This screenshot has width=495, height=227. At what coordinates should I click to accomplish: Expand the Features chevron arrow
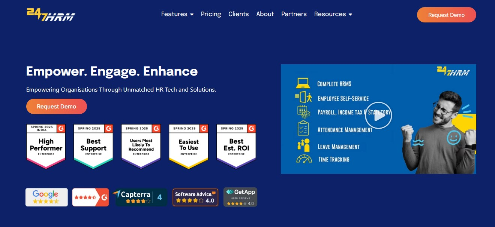(x=192, y=14)
